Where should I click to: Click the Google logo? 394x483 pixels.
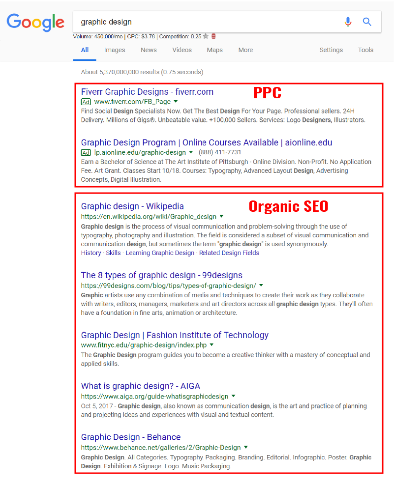(35, 22)
